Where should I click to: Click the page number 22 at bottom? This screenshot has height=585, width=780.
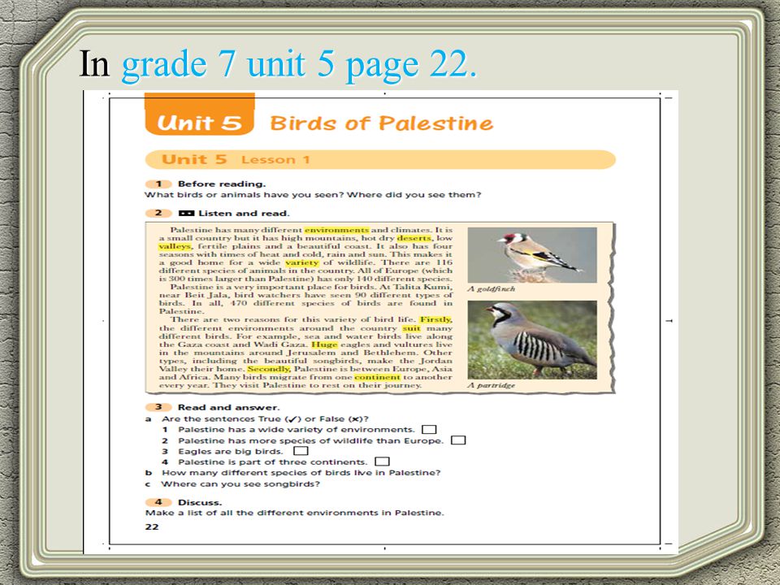click(152, 526)
